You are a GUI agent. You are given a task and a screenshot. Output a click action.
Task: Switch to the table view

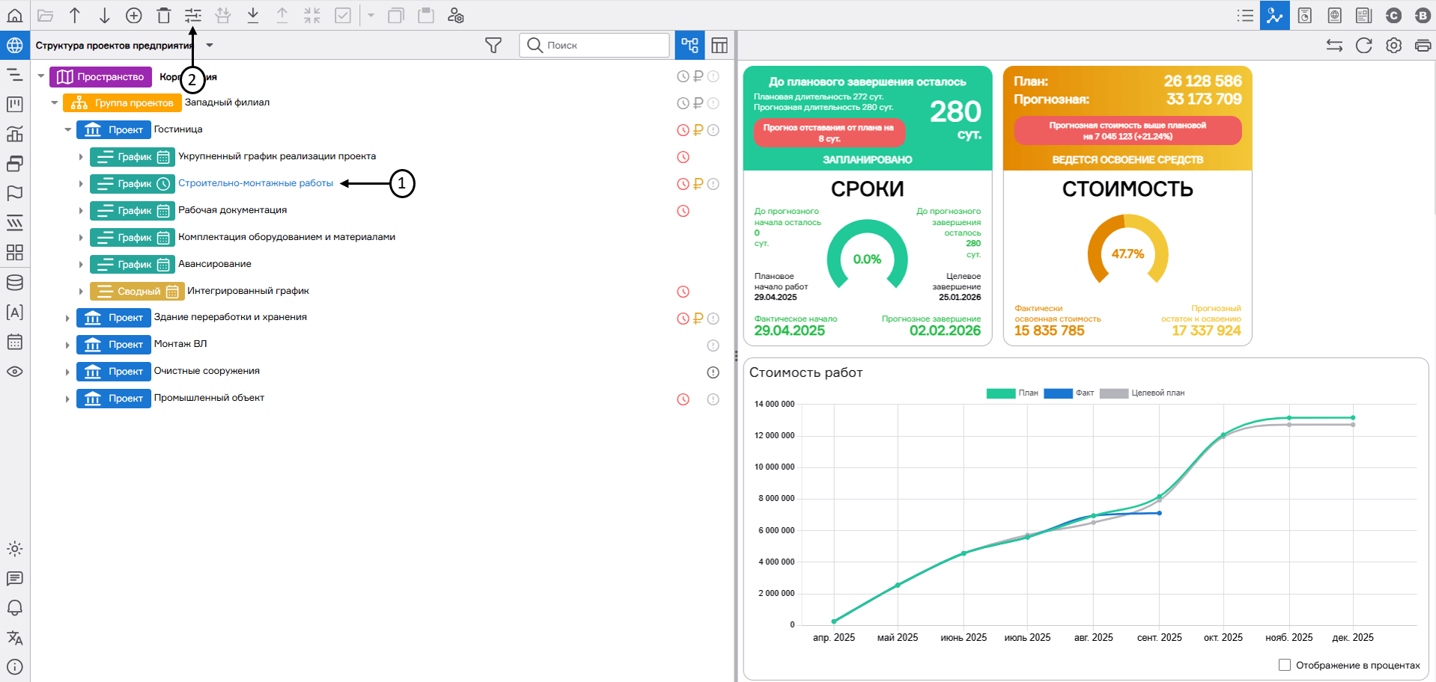coord(719,46)
